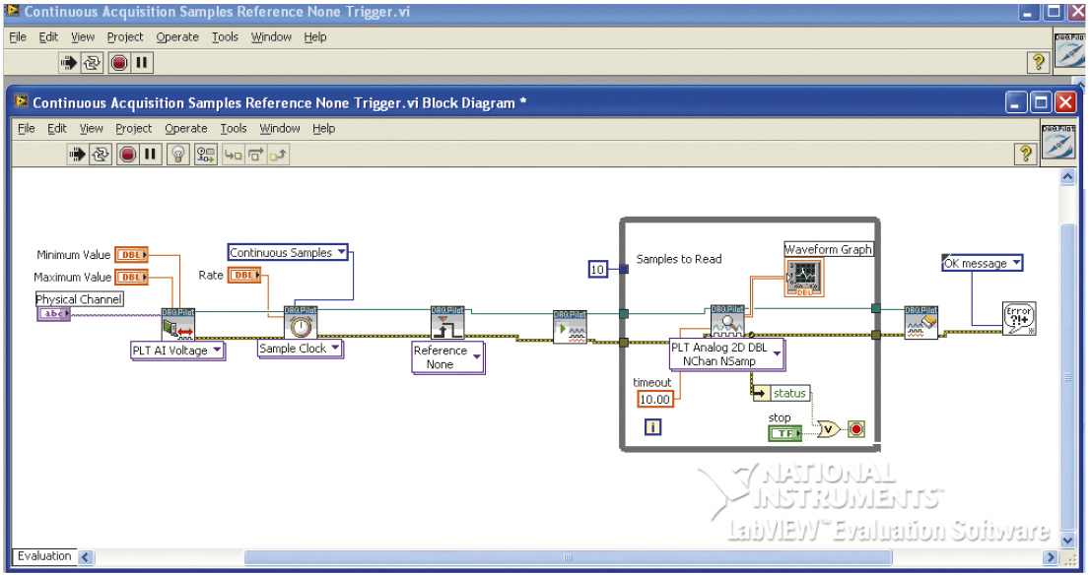Open View menu in Block Diagram window
Image resolution: width=1090 pixels, height=575 pixels.
(91, 128)
